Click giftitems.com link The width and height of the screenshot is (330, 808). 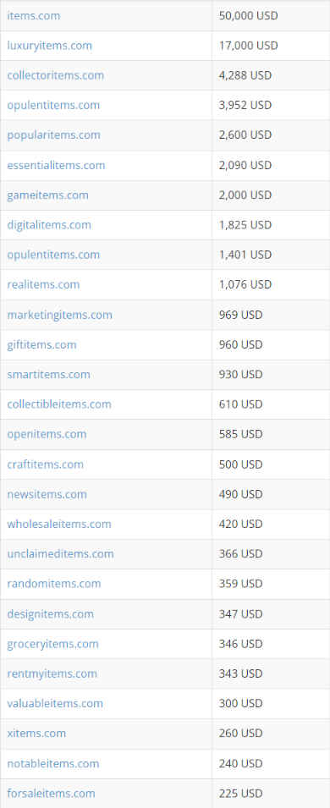click(x=41, y=344)
